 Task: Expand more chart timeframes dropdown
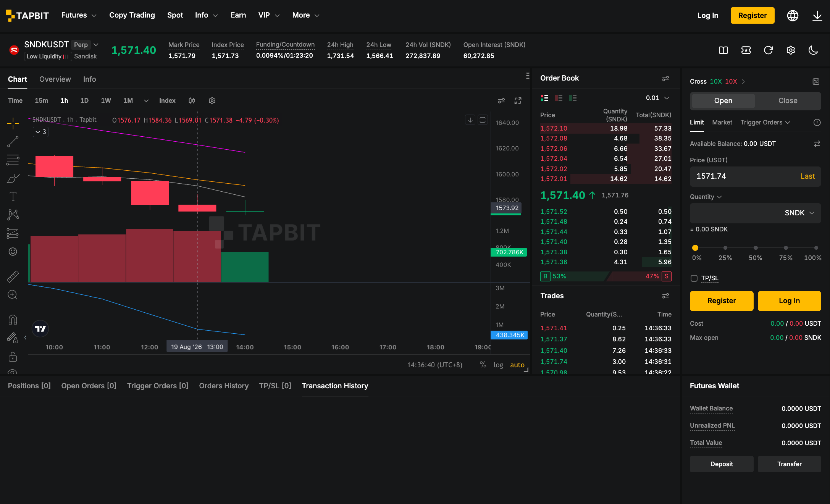point(146,101)
